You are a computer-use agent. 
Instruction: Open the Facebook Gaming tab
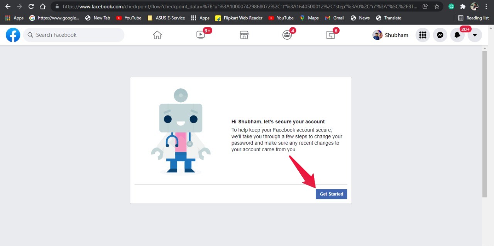tap(331, 35)
